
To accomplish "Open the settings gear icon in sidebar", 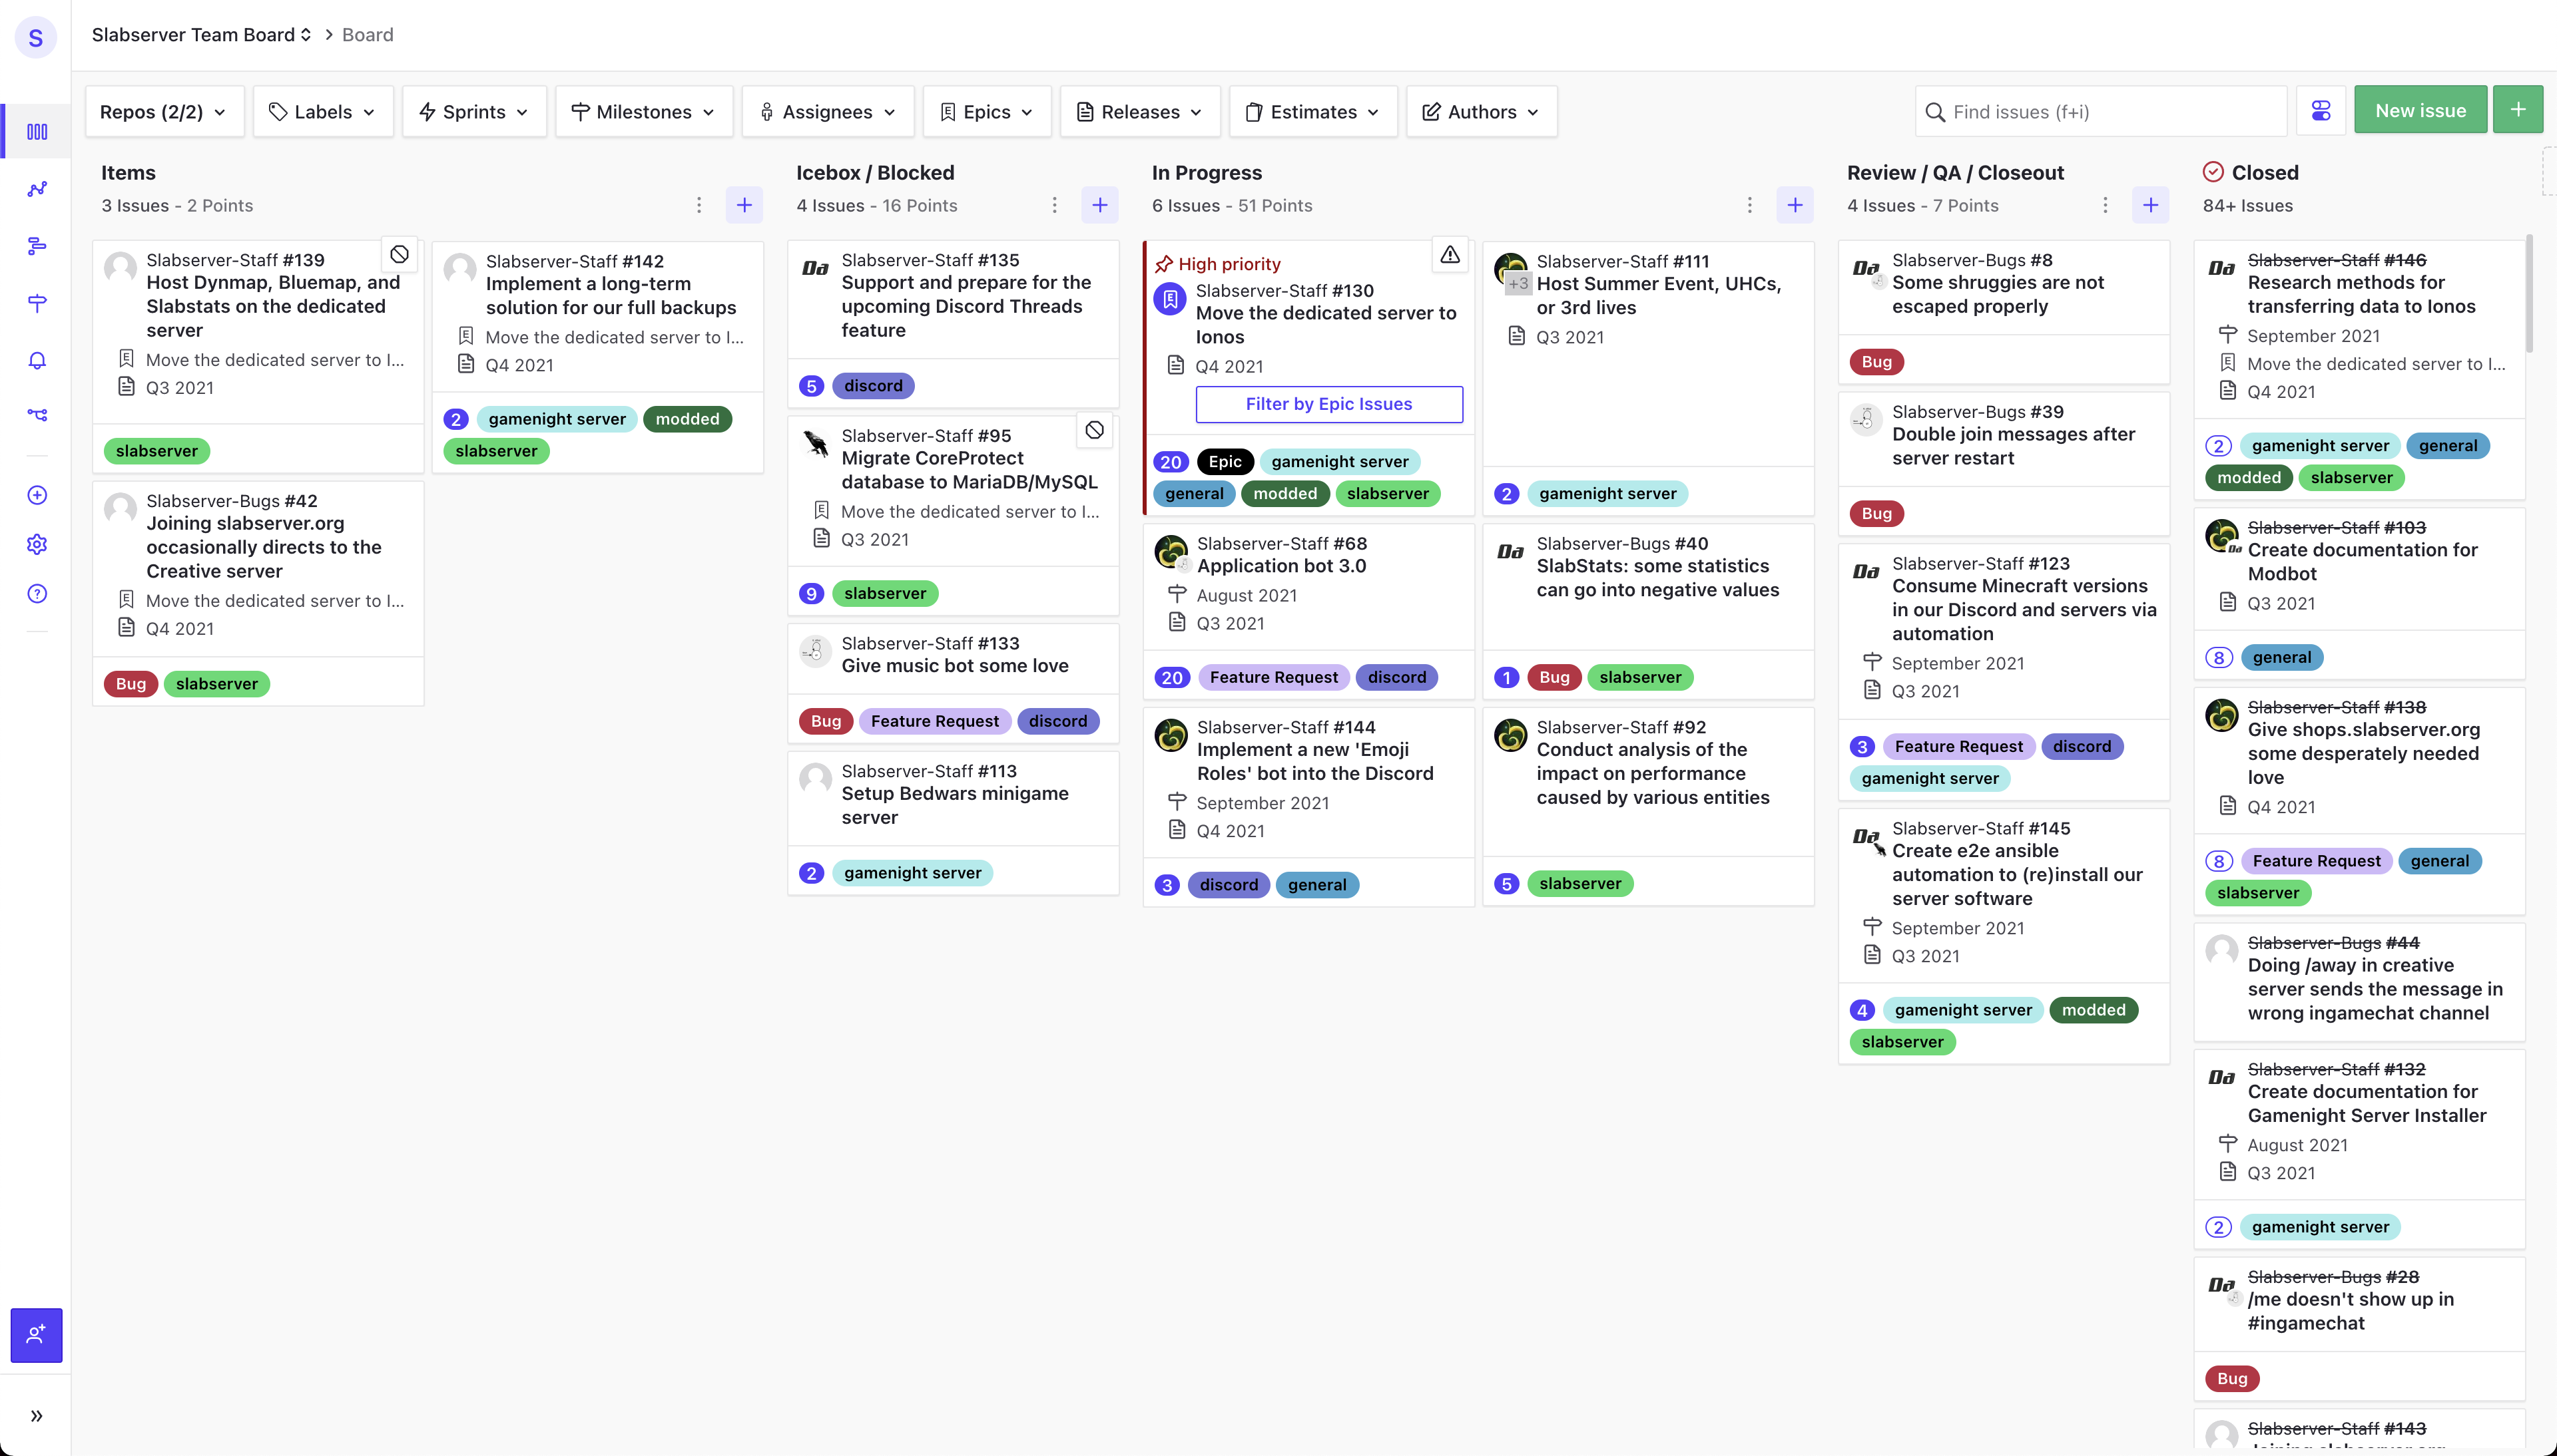I will pyautogui.click(x=37, y=544).
